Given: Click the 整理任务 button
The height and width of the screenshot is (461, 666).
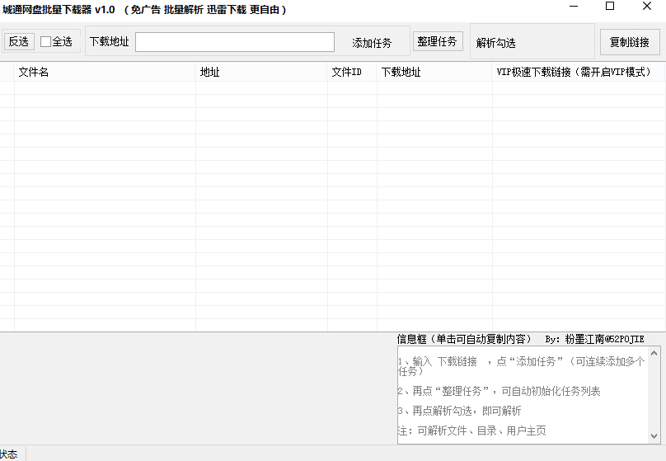Looking at the screenshot, I should point(438,41).
